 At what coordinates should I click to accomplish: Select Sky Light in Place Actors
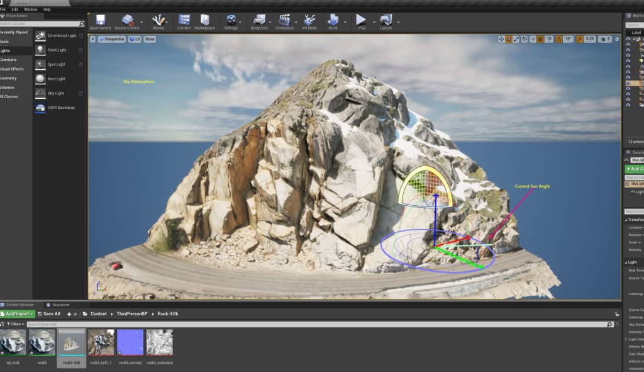pos(59,93)
